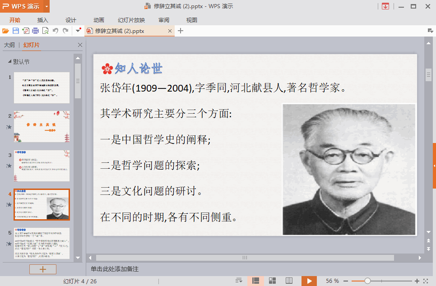Open the 插入 ribbon tab

[x=42, y=20]
